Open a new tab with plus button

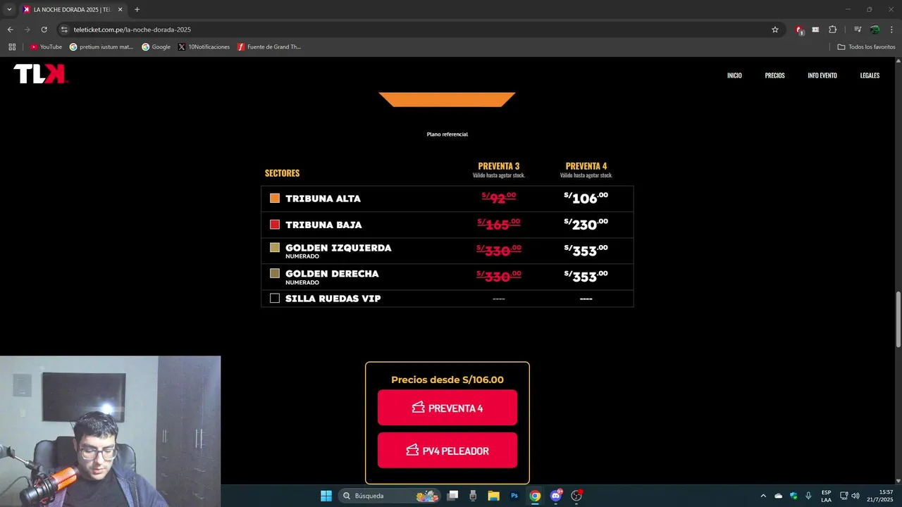pos(137,10)
